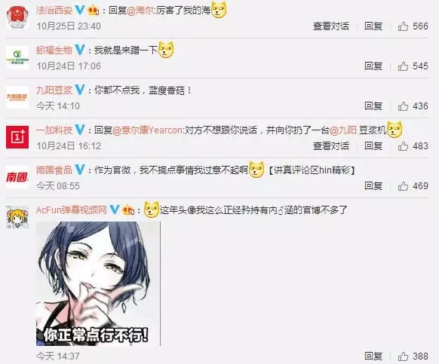The image size is (439, 364).
Task: Open the 南国食品 username link
Action: tap(54, 170)
